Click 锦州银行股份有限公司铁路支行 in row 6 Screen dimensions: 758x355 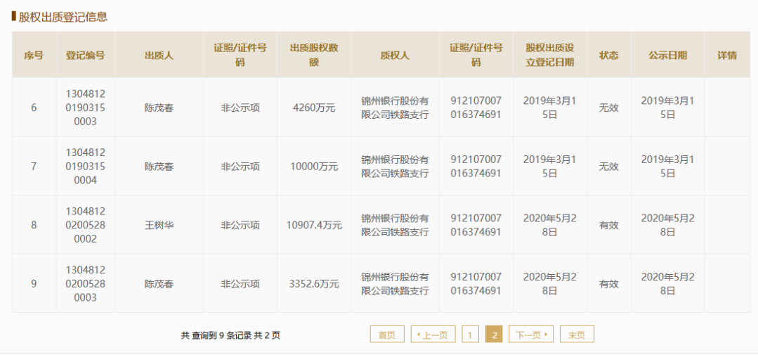395,108
